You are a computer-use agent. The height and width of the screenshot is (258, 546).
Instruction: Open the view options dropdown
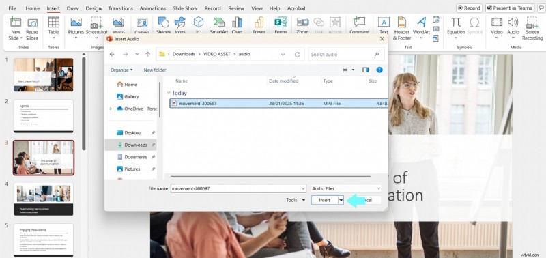coord(353,70)
